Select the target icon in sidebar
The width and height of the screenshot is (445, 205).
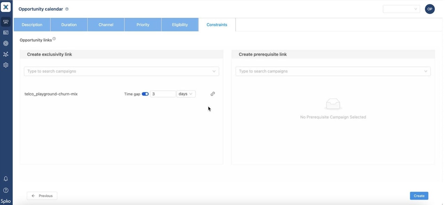pos(6,43)
